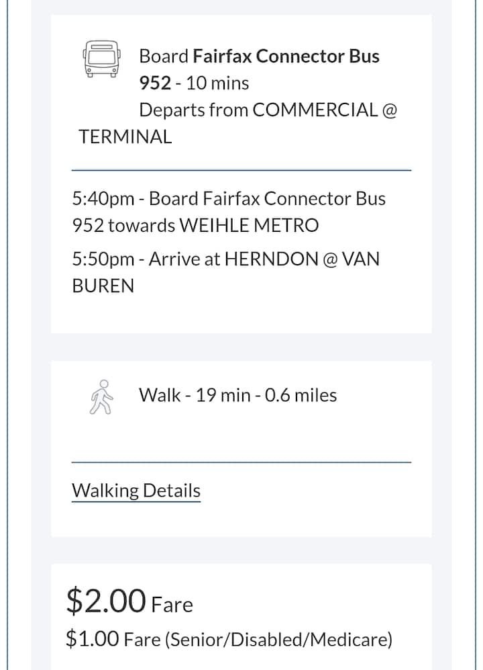Click the divider line under TERMINAL
This screenshot has height=670, width=483.
point(241,171)
